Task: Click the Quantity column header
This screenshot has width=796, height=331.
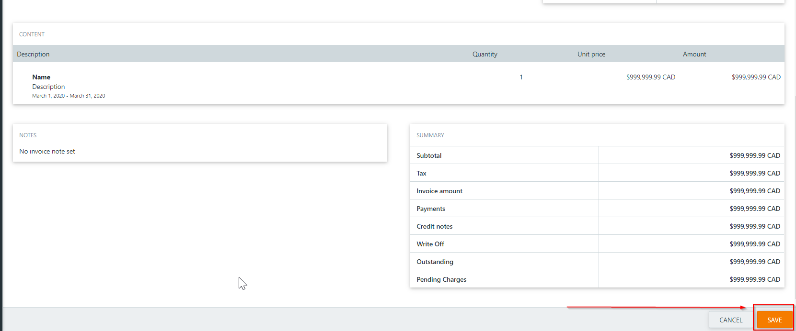Action: pos(485,54)
